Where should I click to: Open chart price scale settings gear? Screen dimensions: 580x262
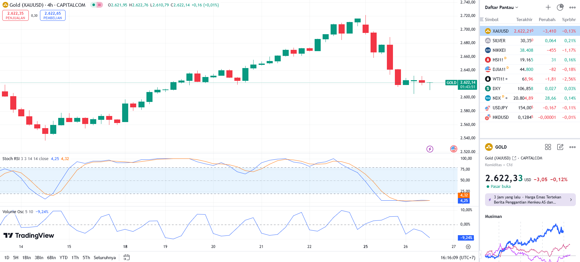468,247
